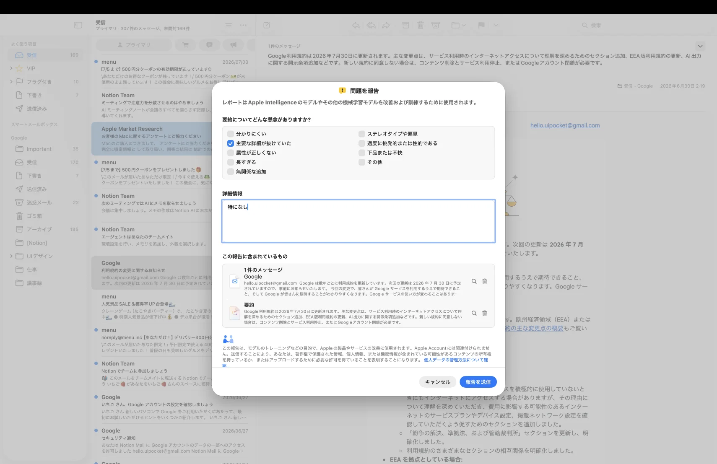Expand the UIデザイン folder chevron
This screenshot has height=464, width=717.
point(11,256)
